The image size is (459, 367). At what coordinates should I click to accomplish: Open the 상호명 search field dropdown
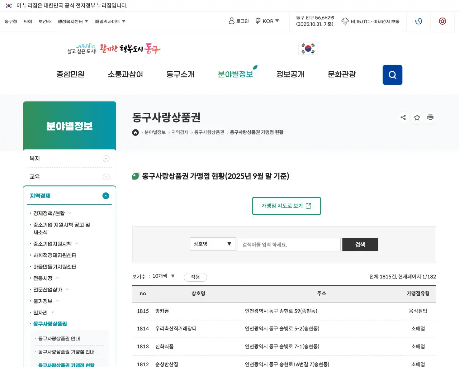pos(212,244)
